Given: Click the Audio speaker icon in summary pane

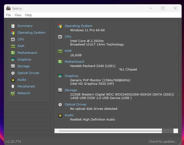Looking at the screenshot, I should [x=60, y=115].
